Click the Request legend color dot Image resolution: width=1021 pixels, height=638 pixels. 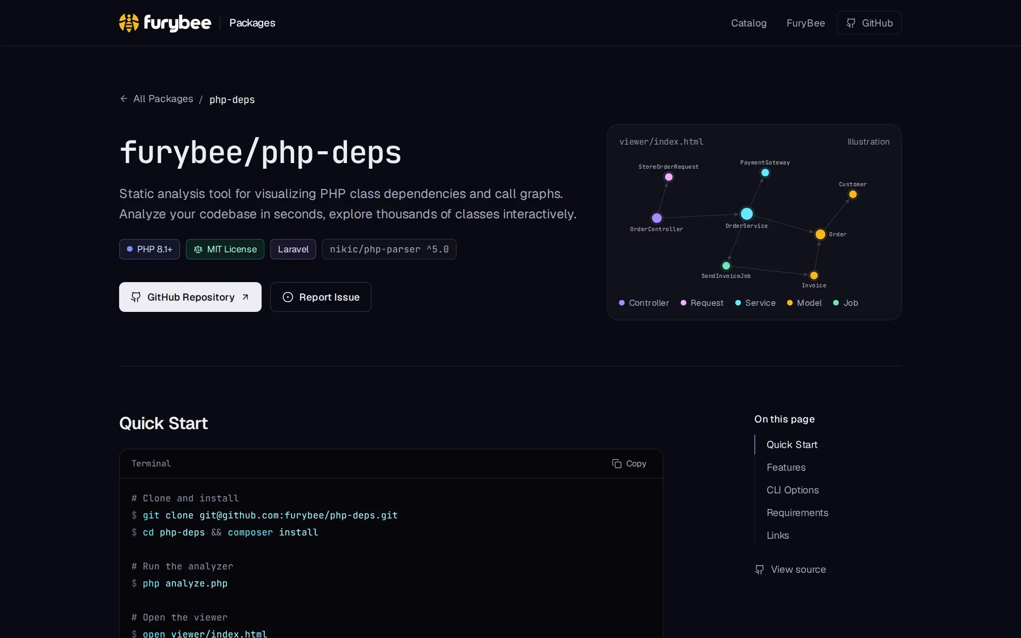[683, 302]
